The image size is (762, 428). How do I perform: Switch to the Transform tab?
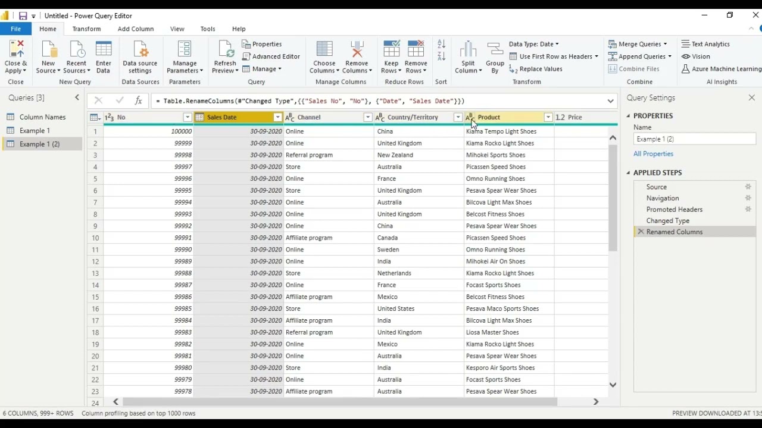point(86,29)
